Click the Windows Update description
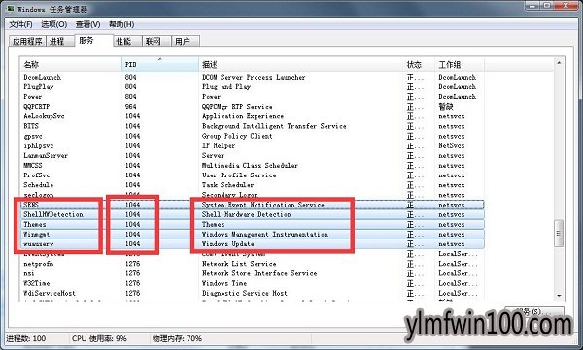The image size is (583, 350). [x=228, y=244]
